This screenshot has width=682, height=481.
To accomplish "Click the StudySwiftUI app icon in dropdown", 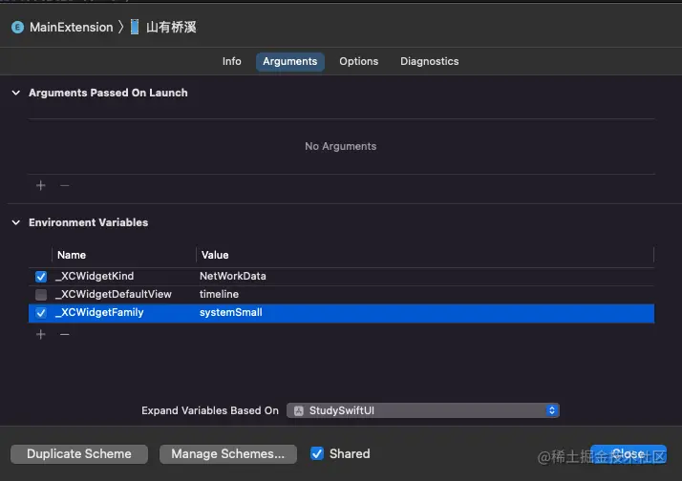I will pos(298,411).
